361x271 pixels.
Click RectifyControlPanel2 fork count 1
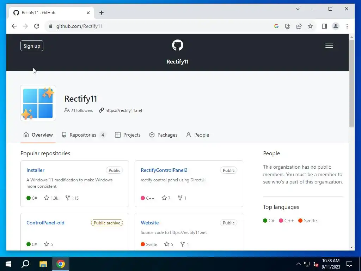pyautogui.click(x=182, y=198)
